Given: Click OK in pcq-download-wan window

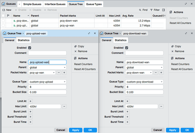Looking at the screenshot, I should point(187,130).
